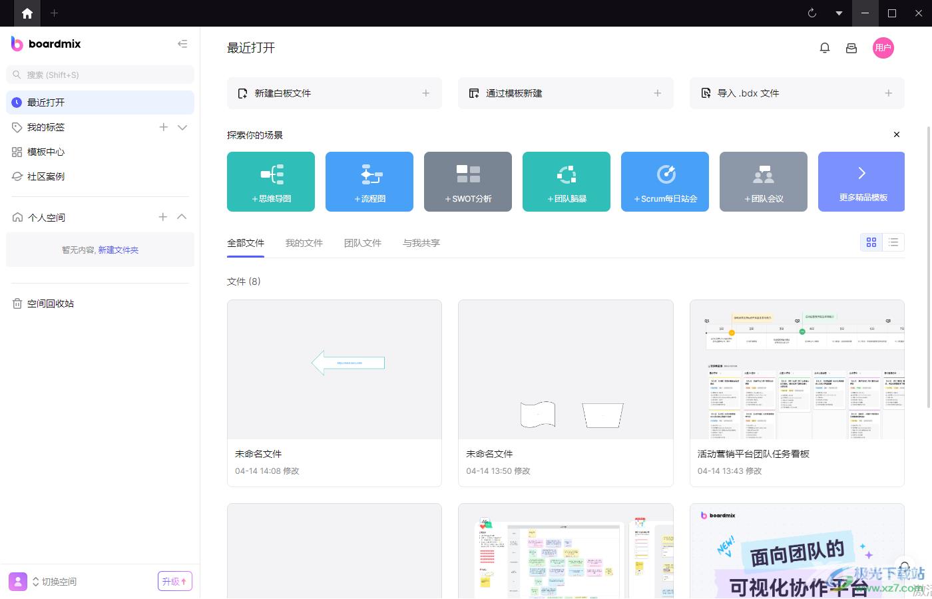Collapse the sidebar panel
Screen dimensions: 932x599
(x=182, y=44)
